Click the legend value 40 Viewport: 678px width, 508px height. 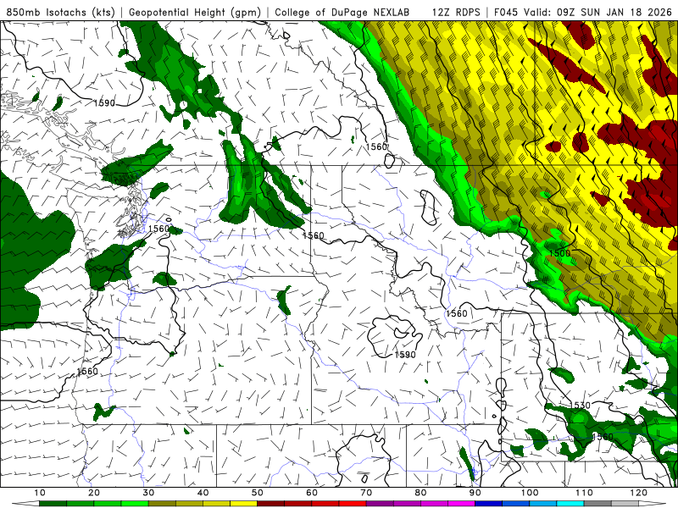click(203, 493)
